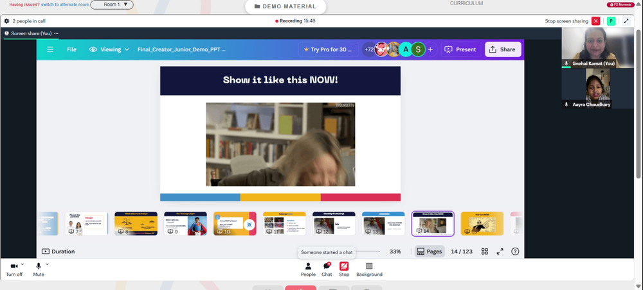Open the Canva File menu
The height and width of the screenshot is (290, 643).
point(72,49)
